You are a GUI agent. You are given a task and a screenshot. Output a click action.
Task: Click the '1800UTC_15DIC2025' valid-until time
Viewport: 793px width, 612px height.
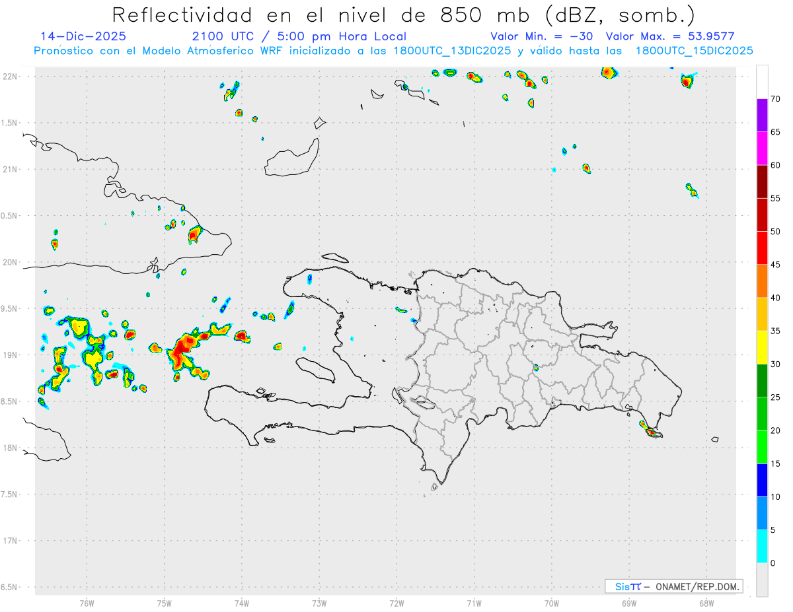tap(694, 51)
